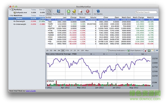Select the Overweight watchlist

click(x=27, y=21)
